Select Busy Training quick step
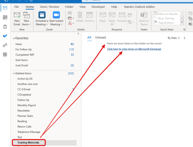193x147 pixels. point(164,18)
